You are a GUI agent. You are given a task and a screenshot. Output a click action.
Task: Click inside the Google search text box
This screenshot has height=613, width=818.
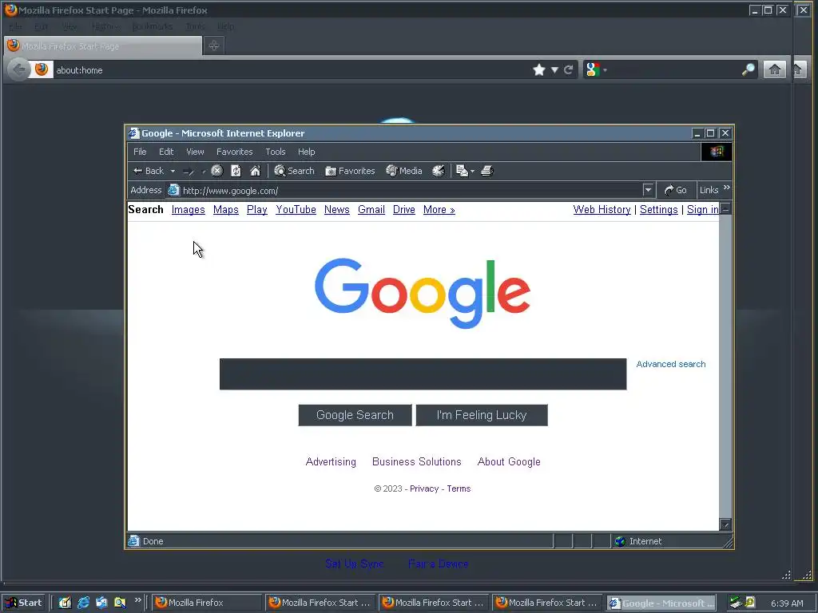coord(423,374)
